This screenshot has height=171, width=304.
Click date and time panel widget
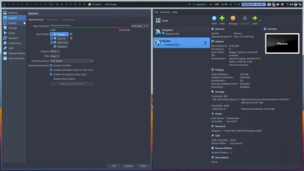click(253, 4)
